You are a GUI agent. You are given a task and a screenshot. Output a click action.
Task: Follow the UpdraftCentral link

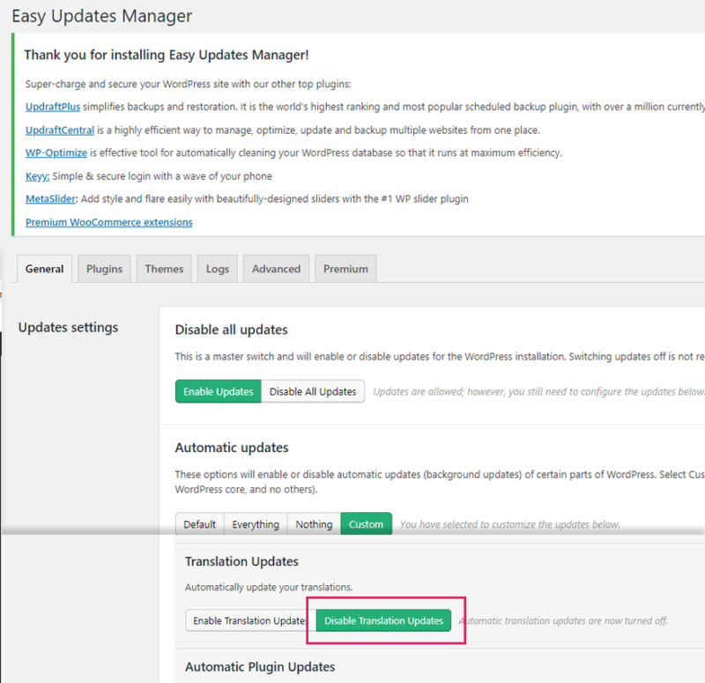click(60, 130)
